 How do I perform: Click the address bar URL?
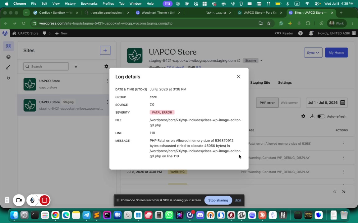click(x=106, y=23)
